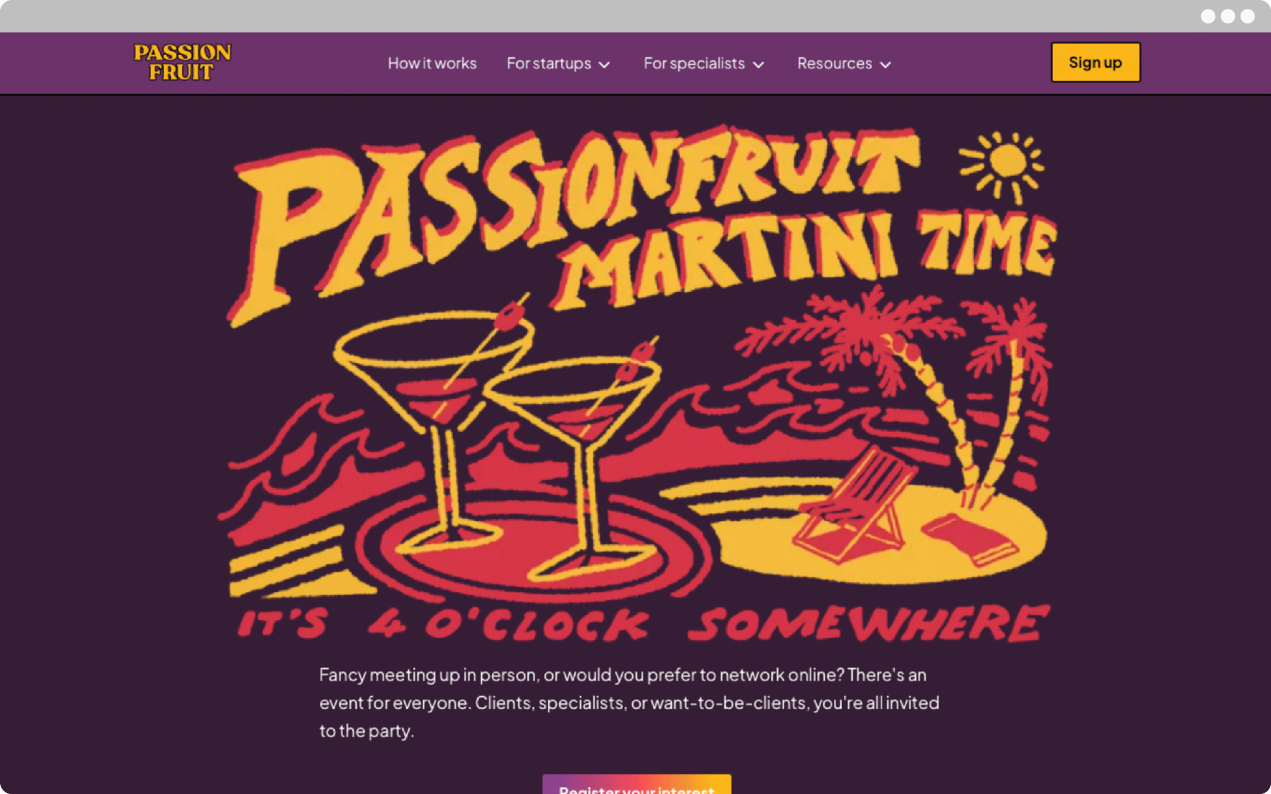Open the For specialists menu label

[x=694, y=64]
